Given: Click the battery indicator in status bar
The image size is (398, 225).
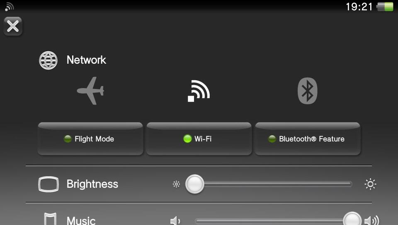Looking at the screenshot, I should click(385, 7).
